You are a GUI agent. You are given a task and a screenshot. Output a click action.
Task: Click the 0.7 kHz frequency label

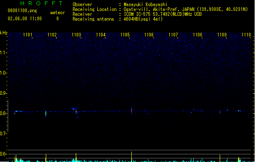3,134
